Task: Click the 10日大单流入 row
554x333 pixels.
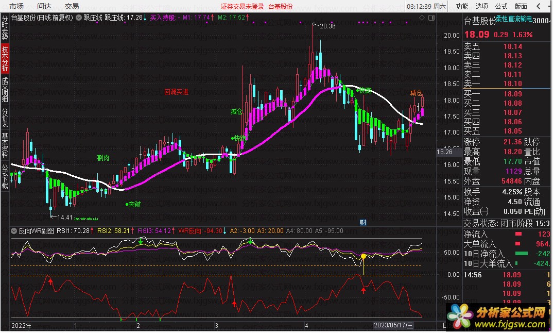Action: (x=507, y=263)
